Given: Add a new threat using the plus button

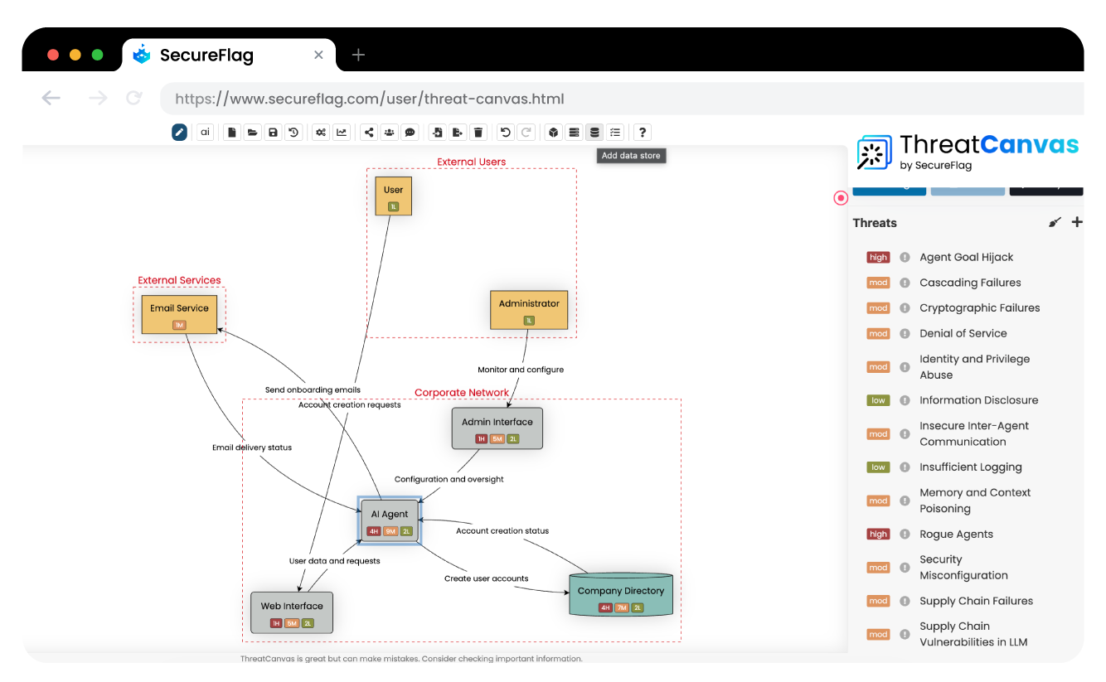Looking at the screenshot, I should pos(1077,221).
